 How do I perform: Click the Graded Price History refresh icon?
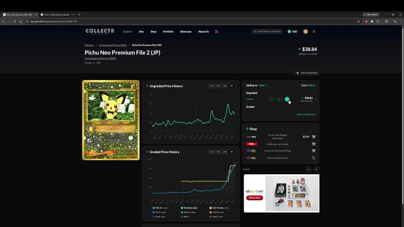pos(147,152)
